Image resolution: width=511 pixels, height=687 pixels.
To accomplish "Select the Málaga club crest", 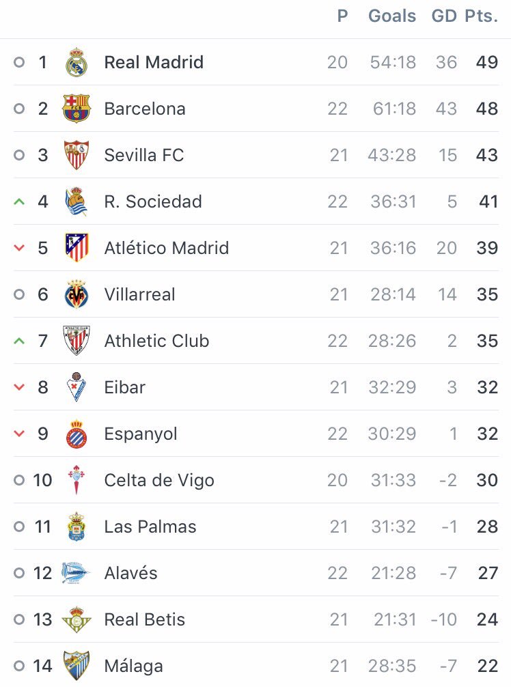I will [x=77, y=666].
